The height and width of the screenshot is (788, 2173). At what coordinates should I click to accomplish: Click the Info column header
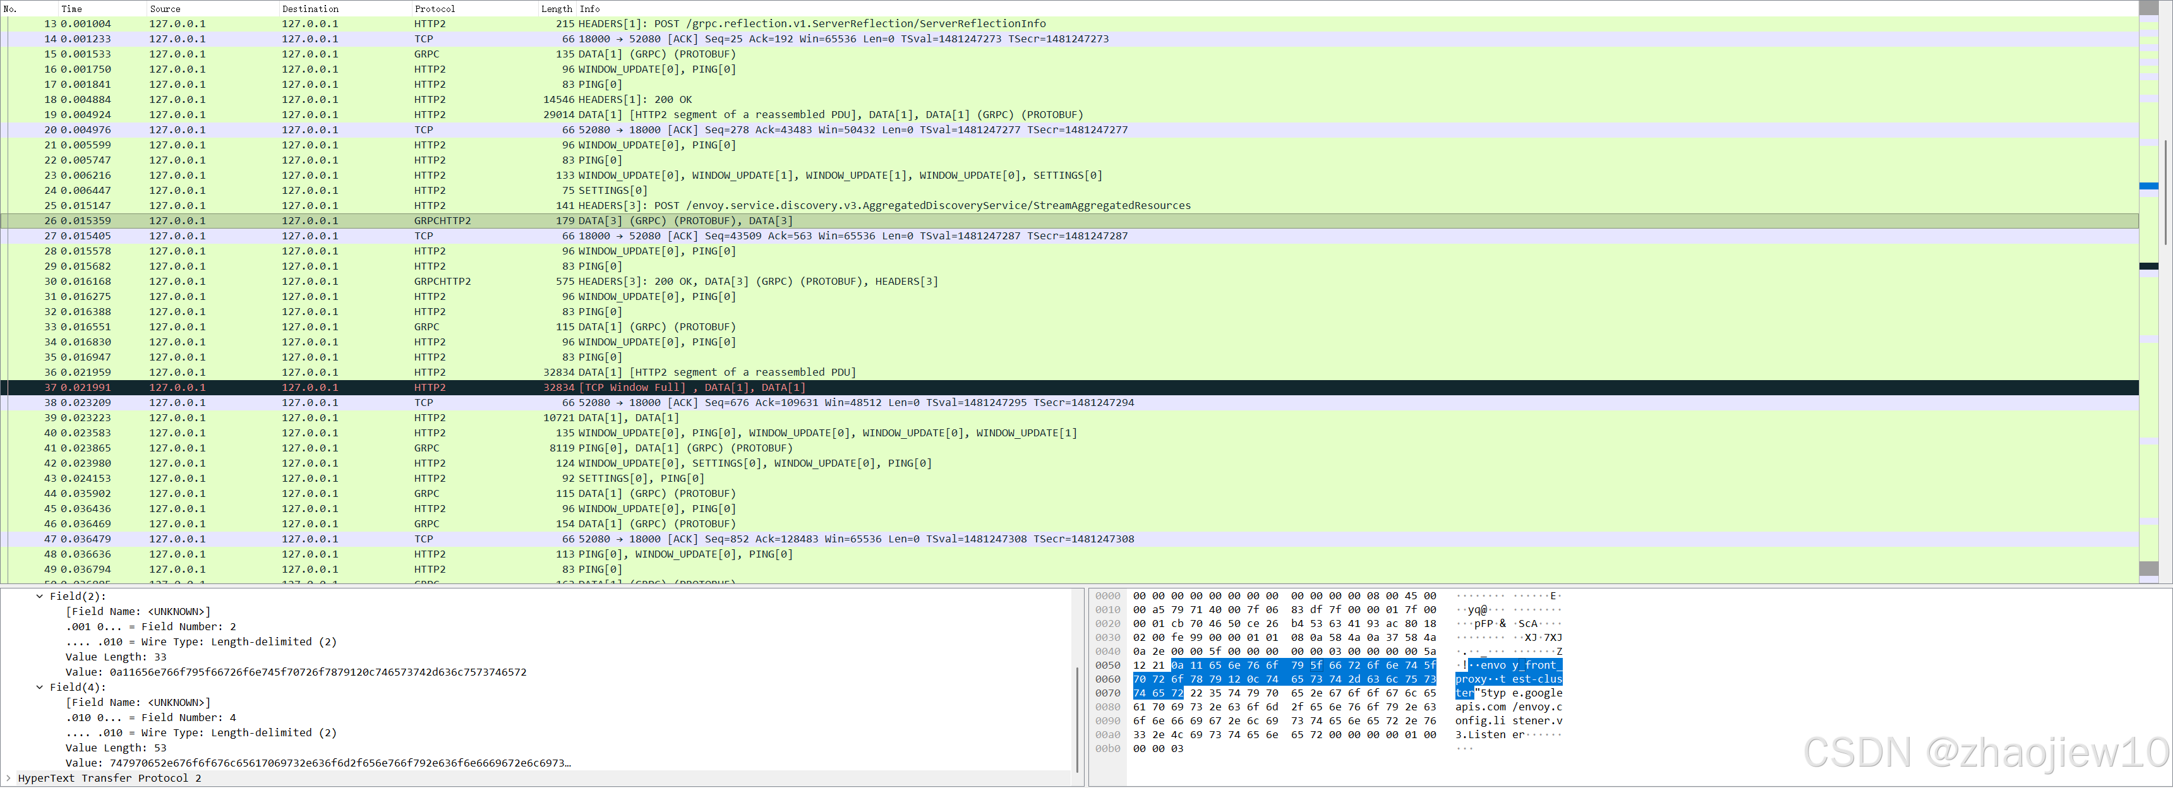tap(589, 8)
